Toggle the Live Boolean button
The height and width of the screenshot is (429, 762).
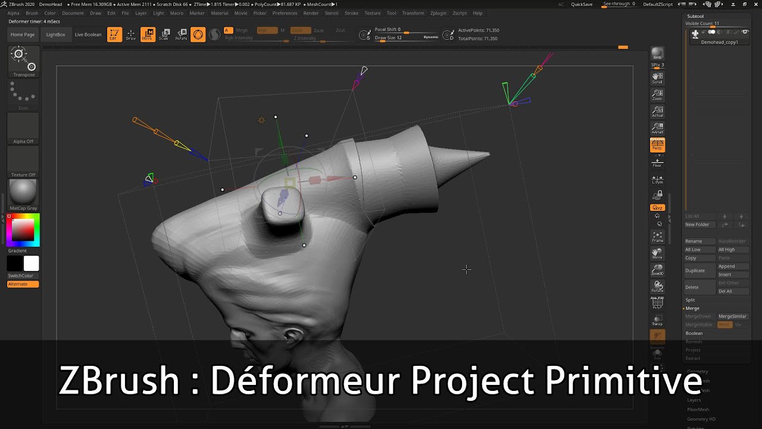point(88,35)
